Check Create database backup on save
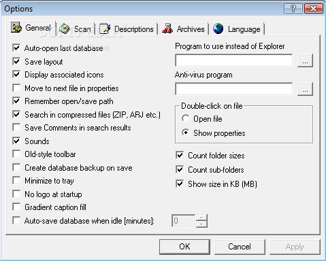Viewport: 326px width, 261px height. pos(16,167)
